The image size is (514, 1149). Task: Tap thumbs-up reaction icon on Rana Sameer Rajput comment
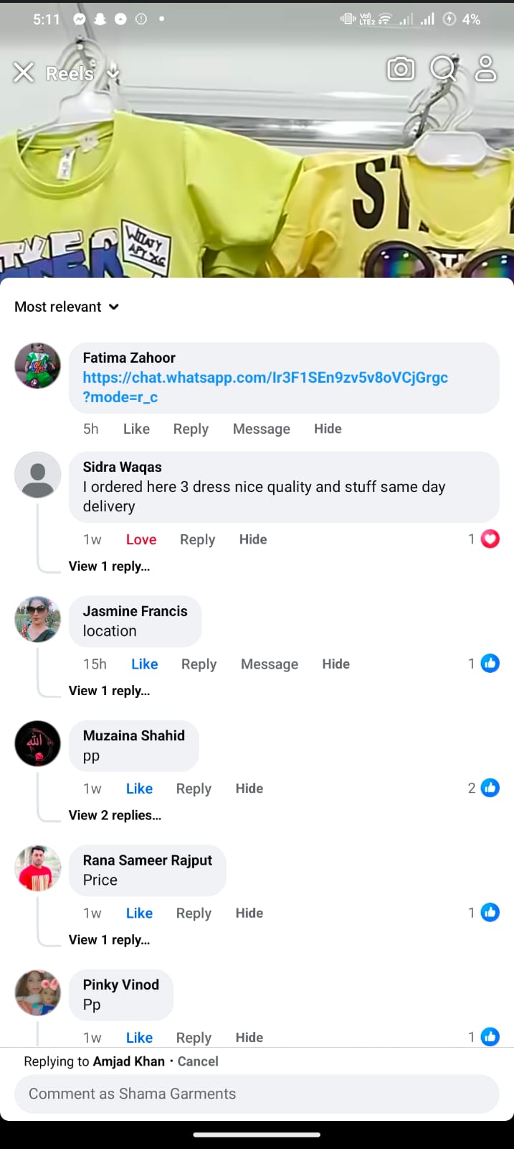tap(490, 913)
